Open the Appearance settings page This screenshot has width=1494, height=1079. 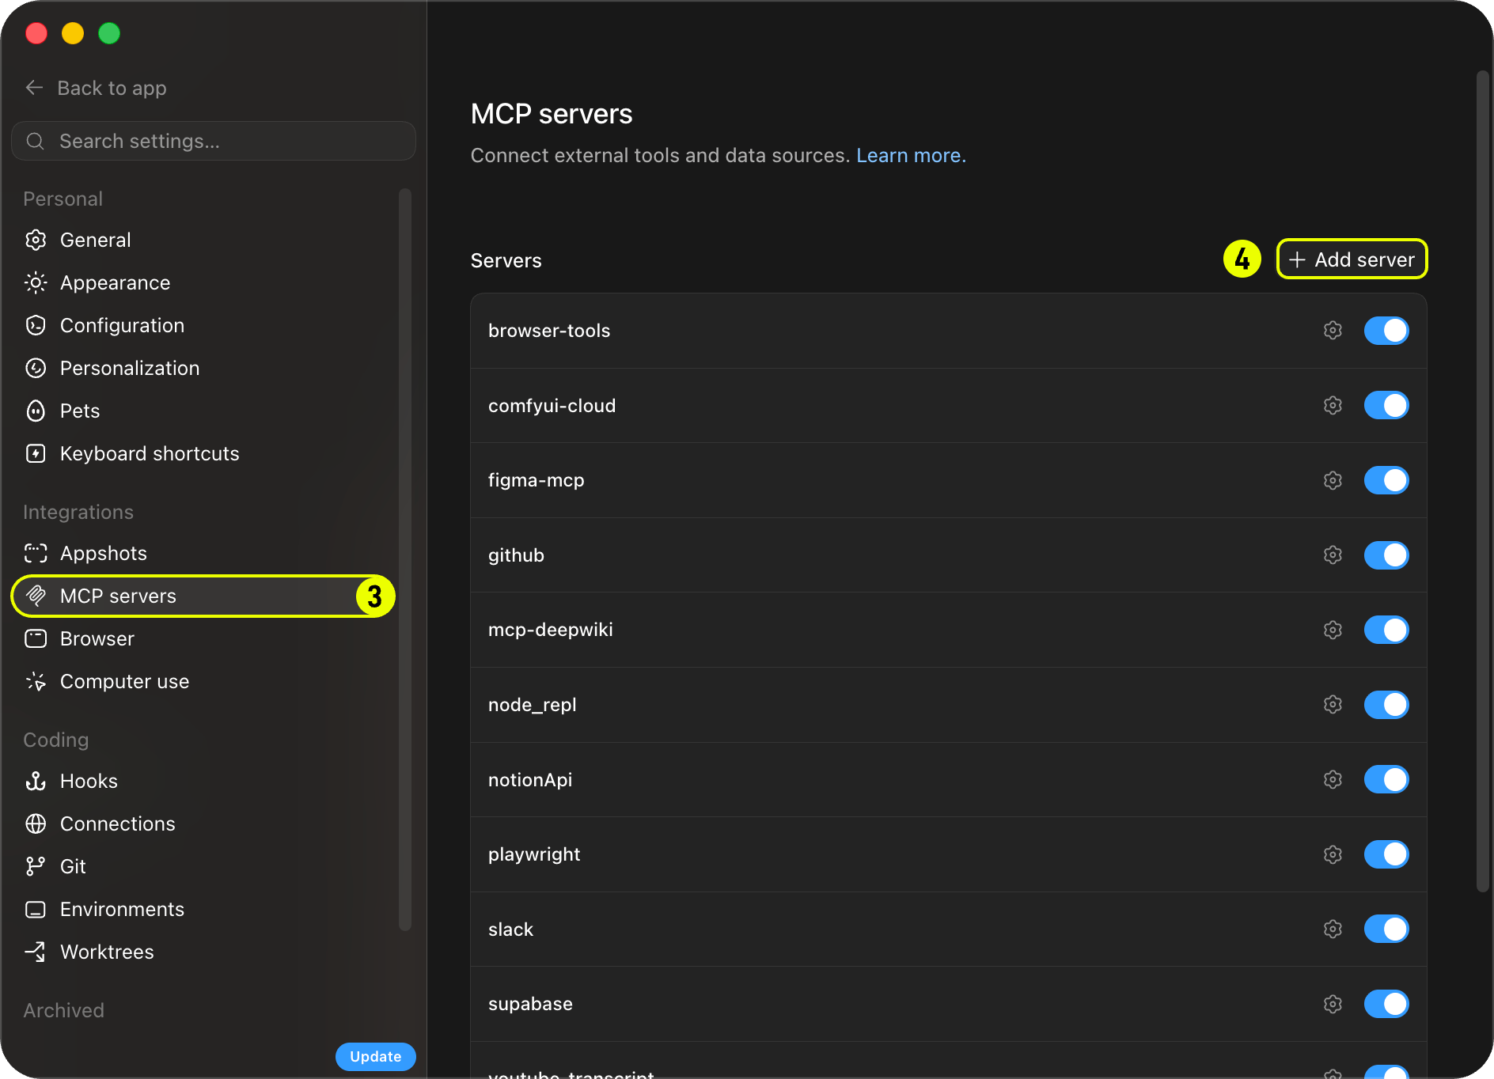click(x=204, y=282)
